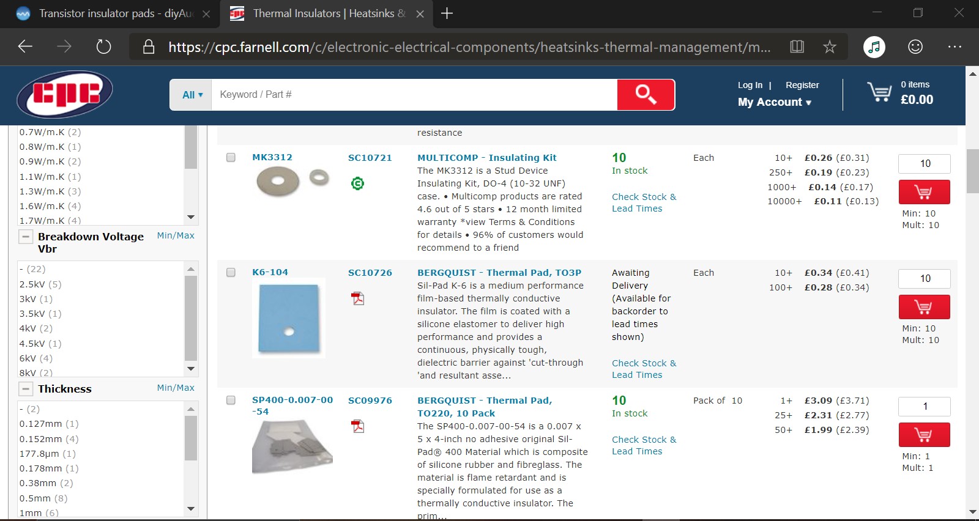Viewport: 979px width, 521px height.
Task: Click the CPC logo
Action: (x=65, y=94)
